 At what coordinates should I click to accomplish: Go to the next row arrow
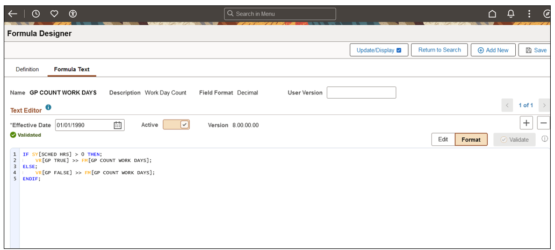coord(544,105)
